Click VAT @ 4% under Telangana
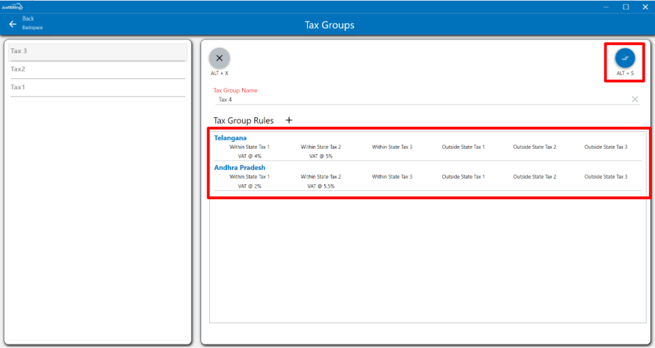This screenshot has width=655, height=348. [x=250, y=156]
